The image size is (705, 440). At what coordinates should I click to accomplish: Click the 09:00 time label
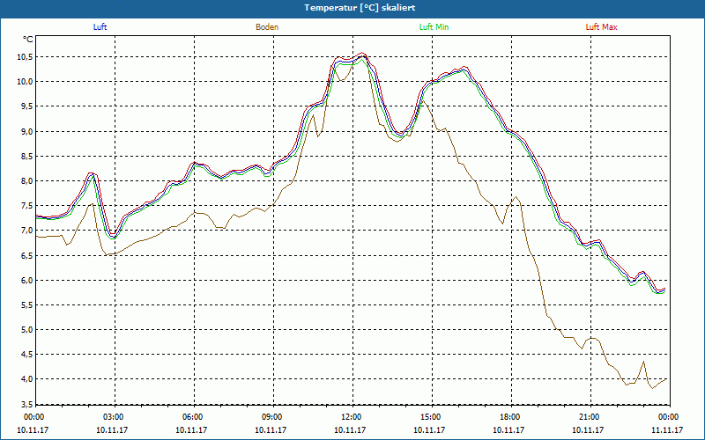[271, 417]
